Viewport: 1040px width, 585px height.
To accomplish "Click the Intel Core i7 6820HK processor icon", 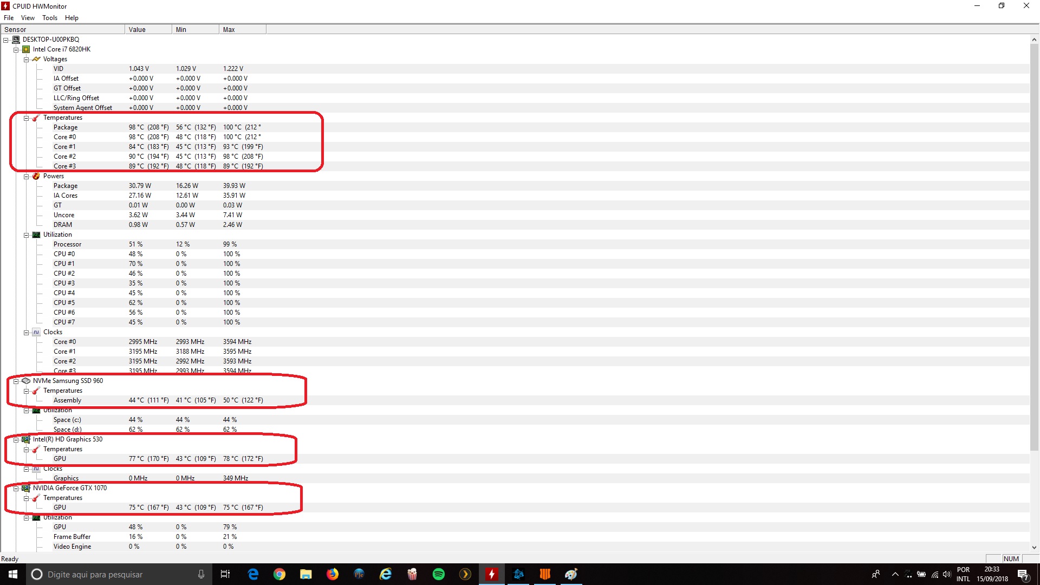I will click(26, 49).
